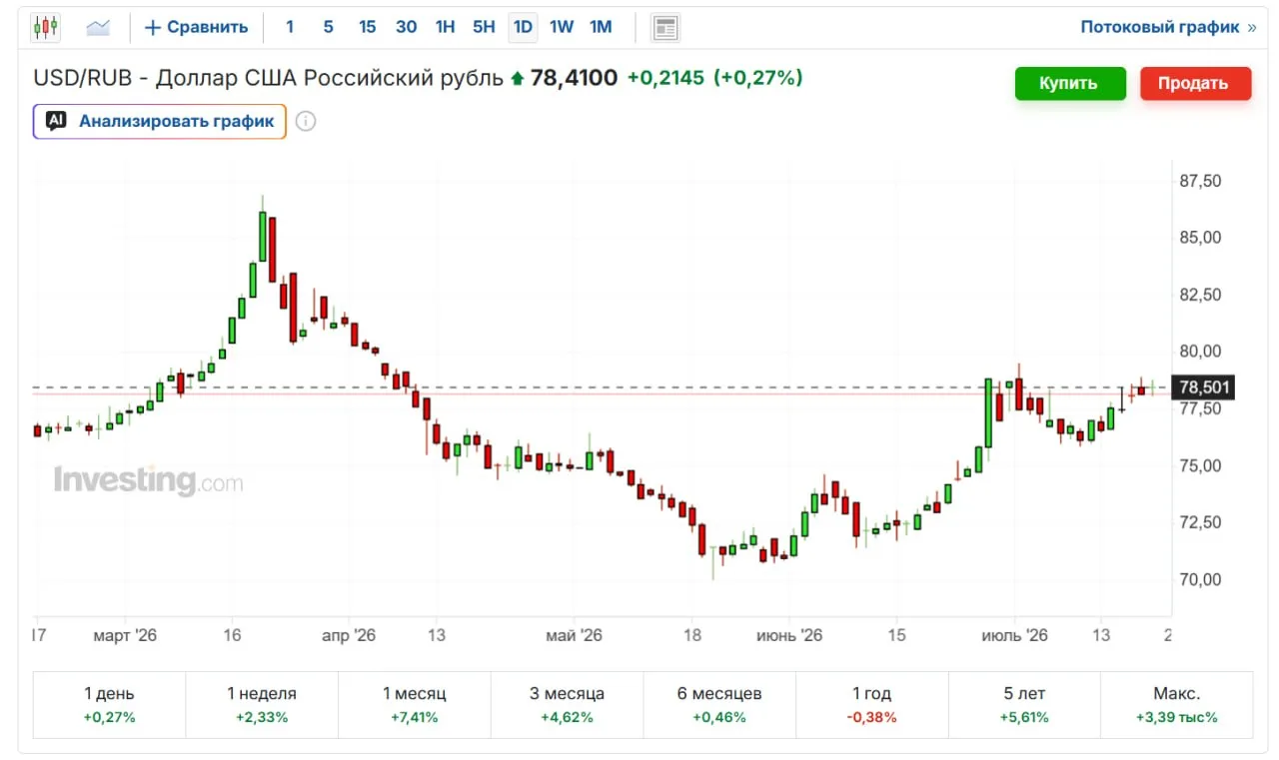
Task: Switch to the area line chart icon
Action: coord(98,27)
